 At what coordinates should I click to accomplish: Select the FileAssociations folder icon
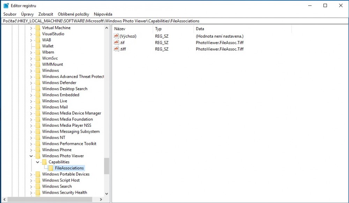(51, 168)
